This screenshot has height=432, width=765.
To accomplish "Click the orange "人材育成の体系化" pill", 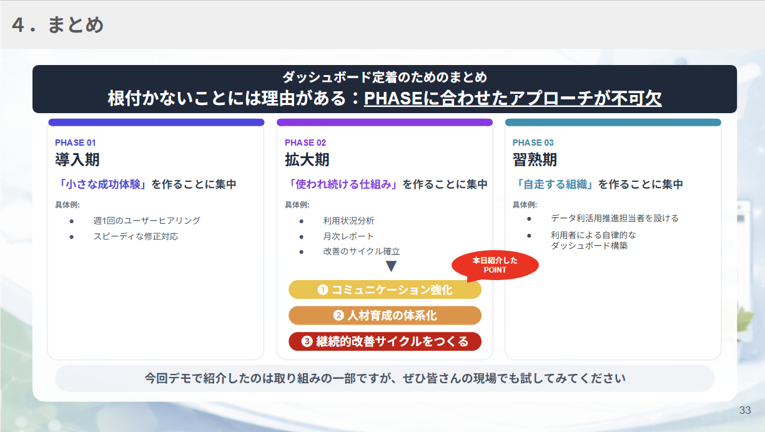I will pos(385,316).
